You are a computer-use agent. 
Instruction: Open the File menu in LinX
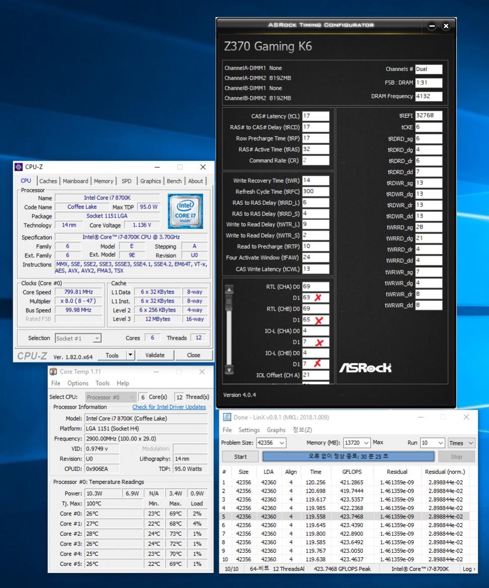pos(227,430)
